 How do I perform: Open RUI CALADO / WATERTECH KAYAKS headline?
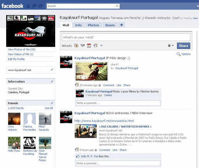point(125,127)
